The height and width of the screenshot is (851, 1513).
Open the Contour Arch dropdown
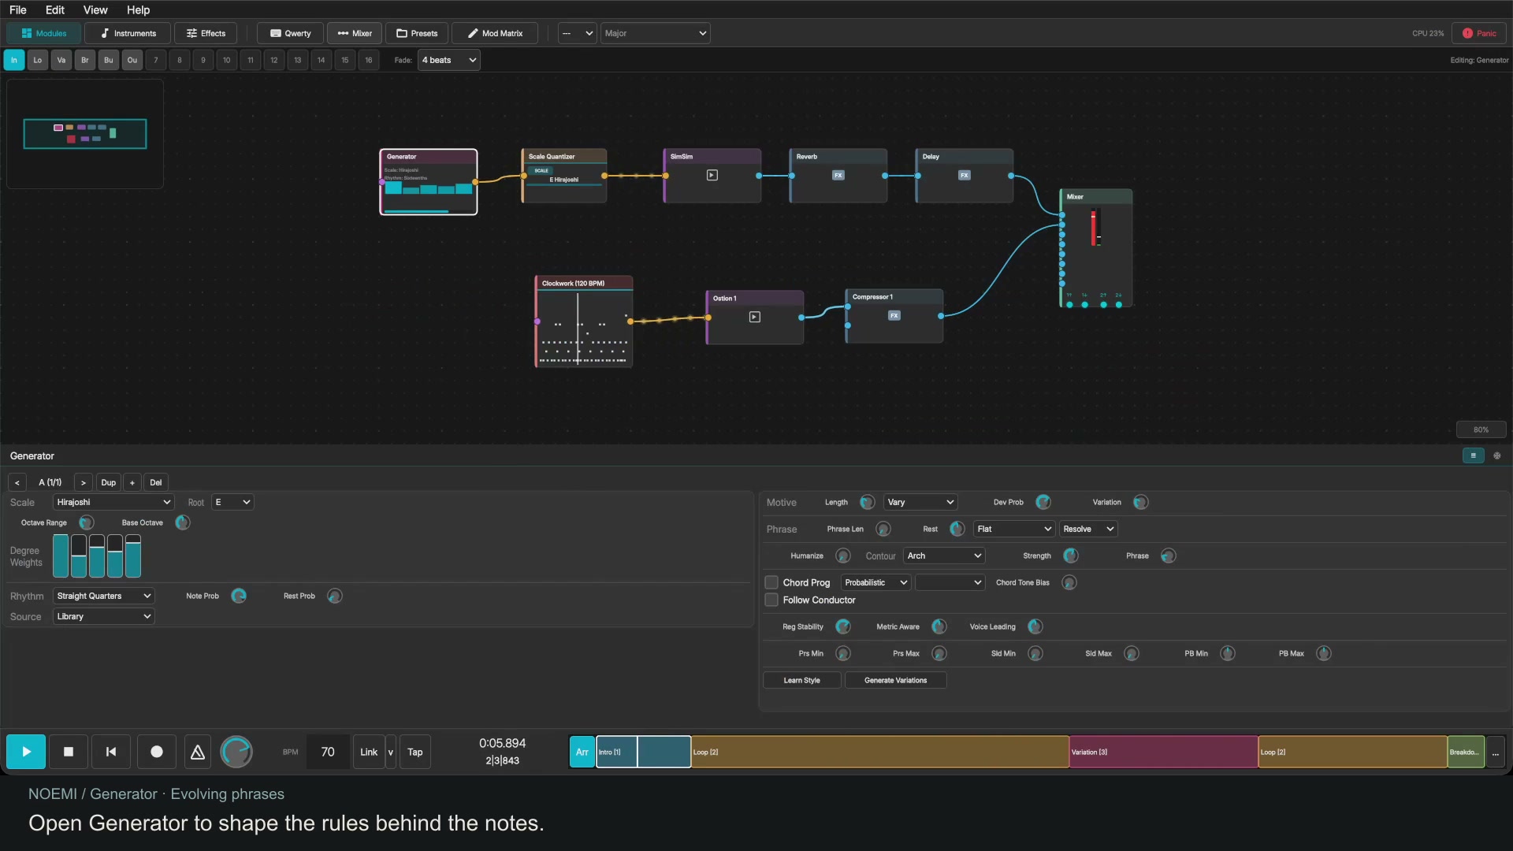click(x=944, y=556)
